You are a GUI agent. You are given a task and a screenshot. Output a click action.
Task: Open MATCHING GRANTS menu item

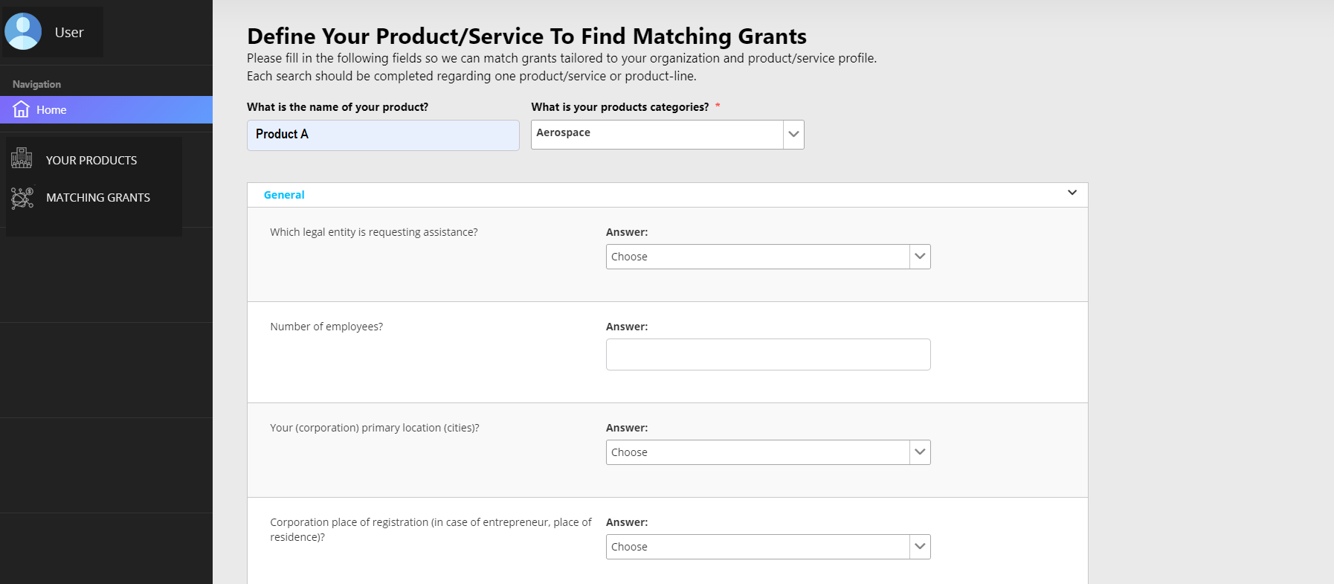[x=98, y=198]
